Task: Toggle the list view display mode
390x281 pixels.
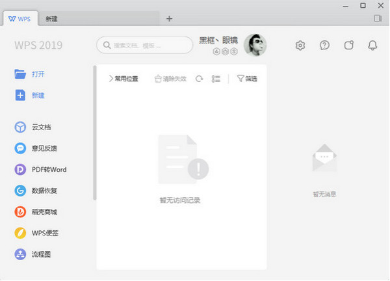Action: (x=216, y=79)
